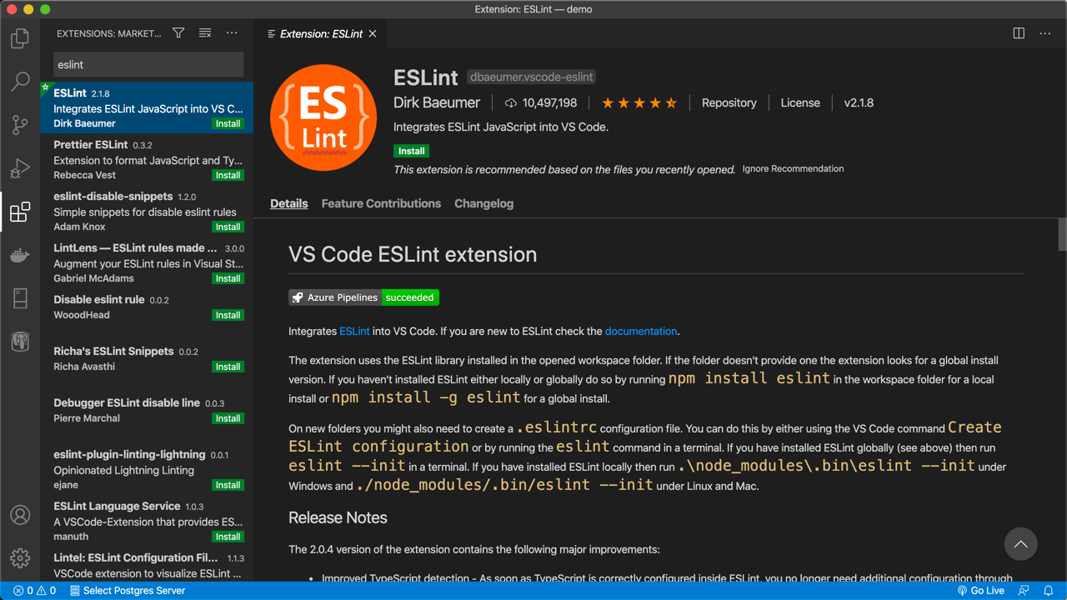This screenshot has width=1067, height=600.
Task: Click Ignore Recommendation
Action: click(793, 168)
